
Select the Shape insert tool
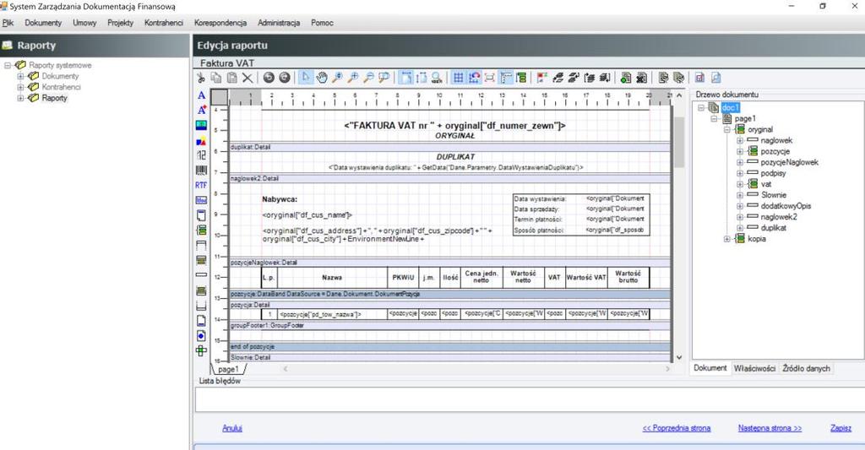point(201,141)
